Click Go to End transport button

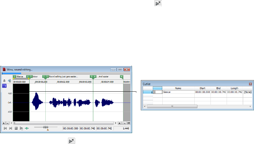pos(11,128)
